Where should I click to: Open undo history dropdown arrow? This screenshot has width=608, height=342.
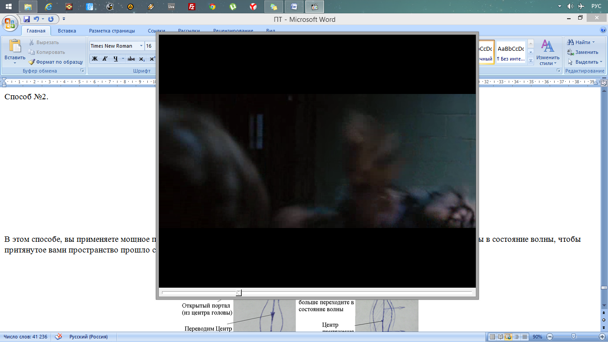point(43,19)
